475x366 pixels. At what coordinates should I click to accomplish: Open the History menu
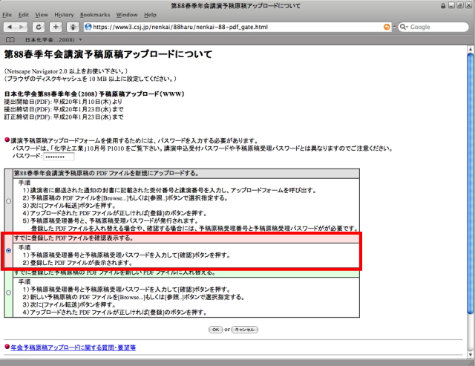(64, 15)
